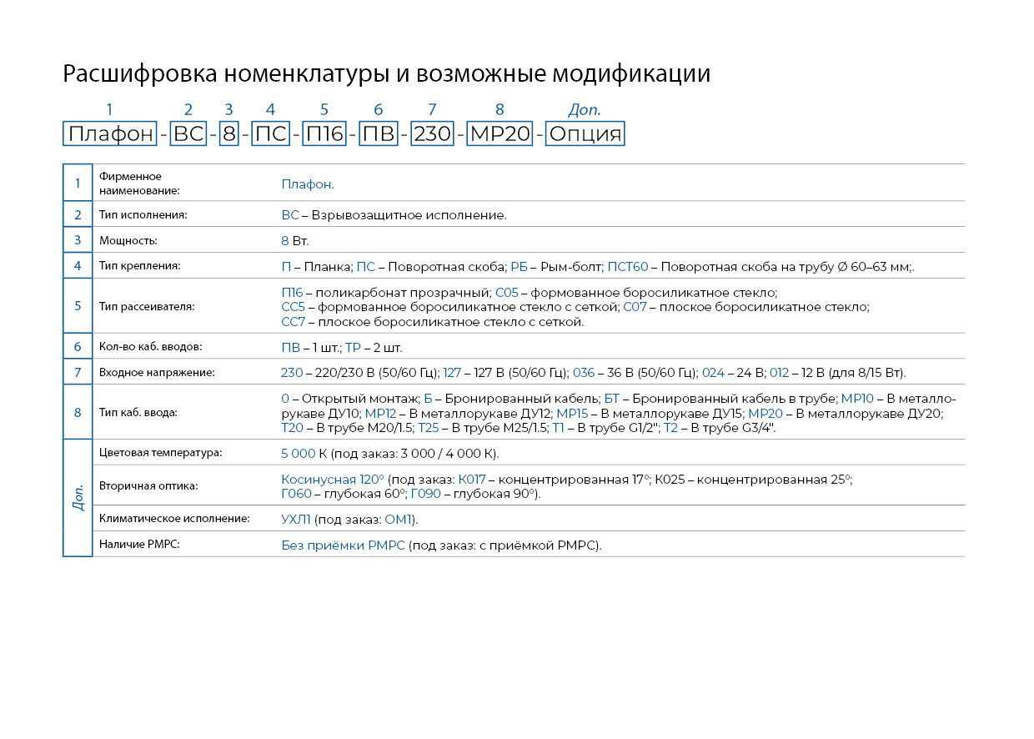This screenshot has height=739, width=1034.
Task: Click the 'ПВ' box in the code string
Action: (x=378, y=134)
